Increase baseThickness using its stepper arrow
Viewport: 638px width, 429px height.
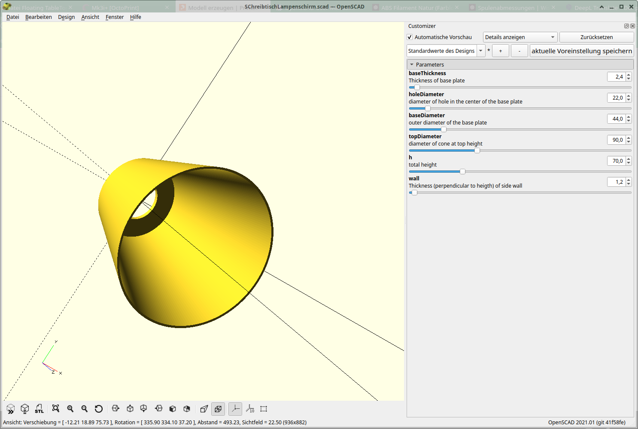coord(629,74)
